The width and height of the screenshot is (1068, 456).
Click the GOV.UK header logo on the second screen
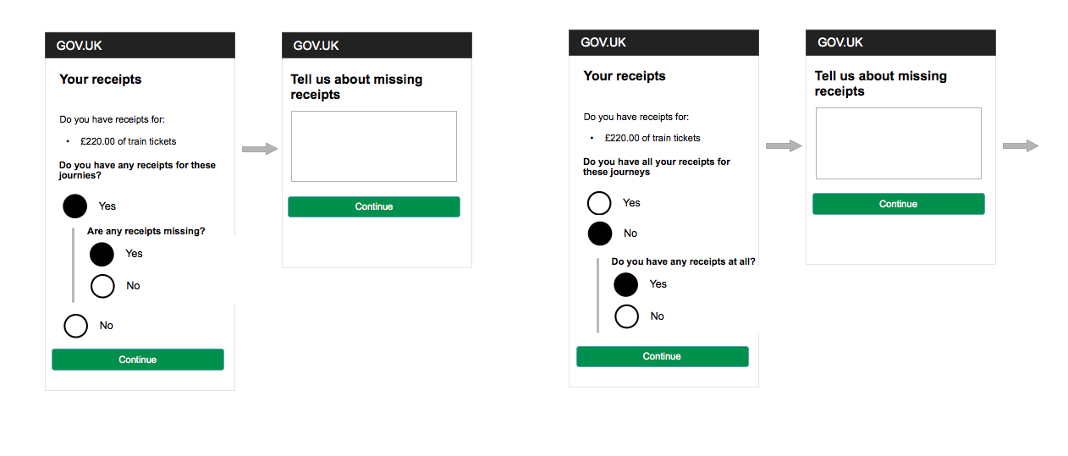(317, 46)
